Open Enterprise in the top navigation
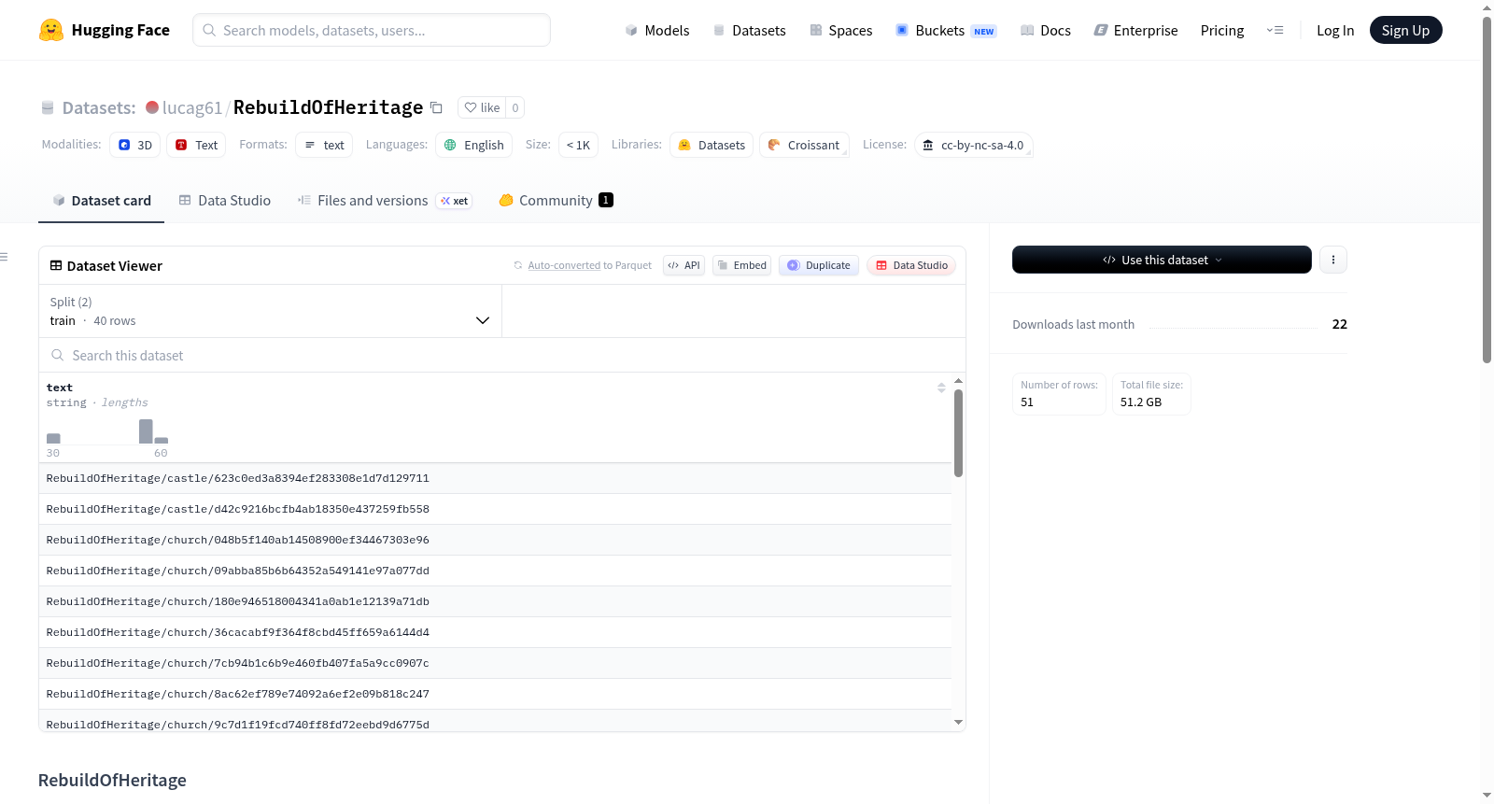 (1135, 30)
